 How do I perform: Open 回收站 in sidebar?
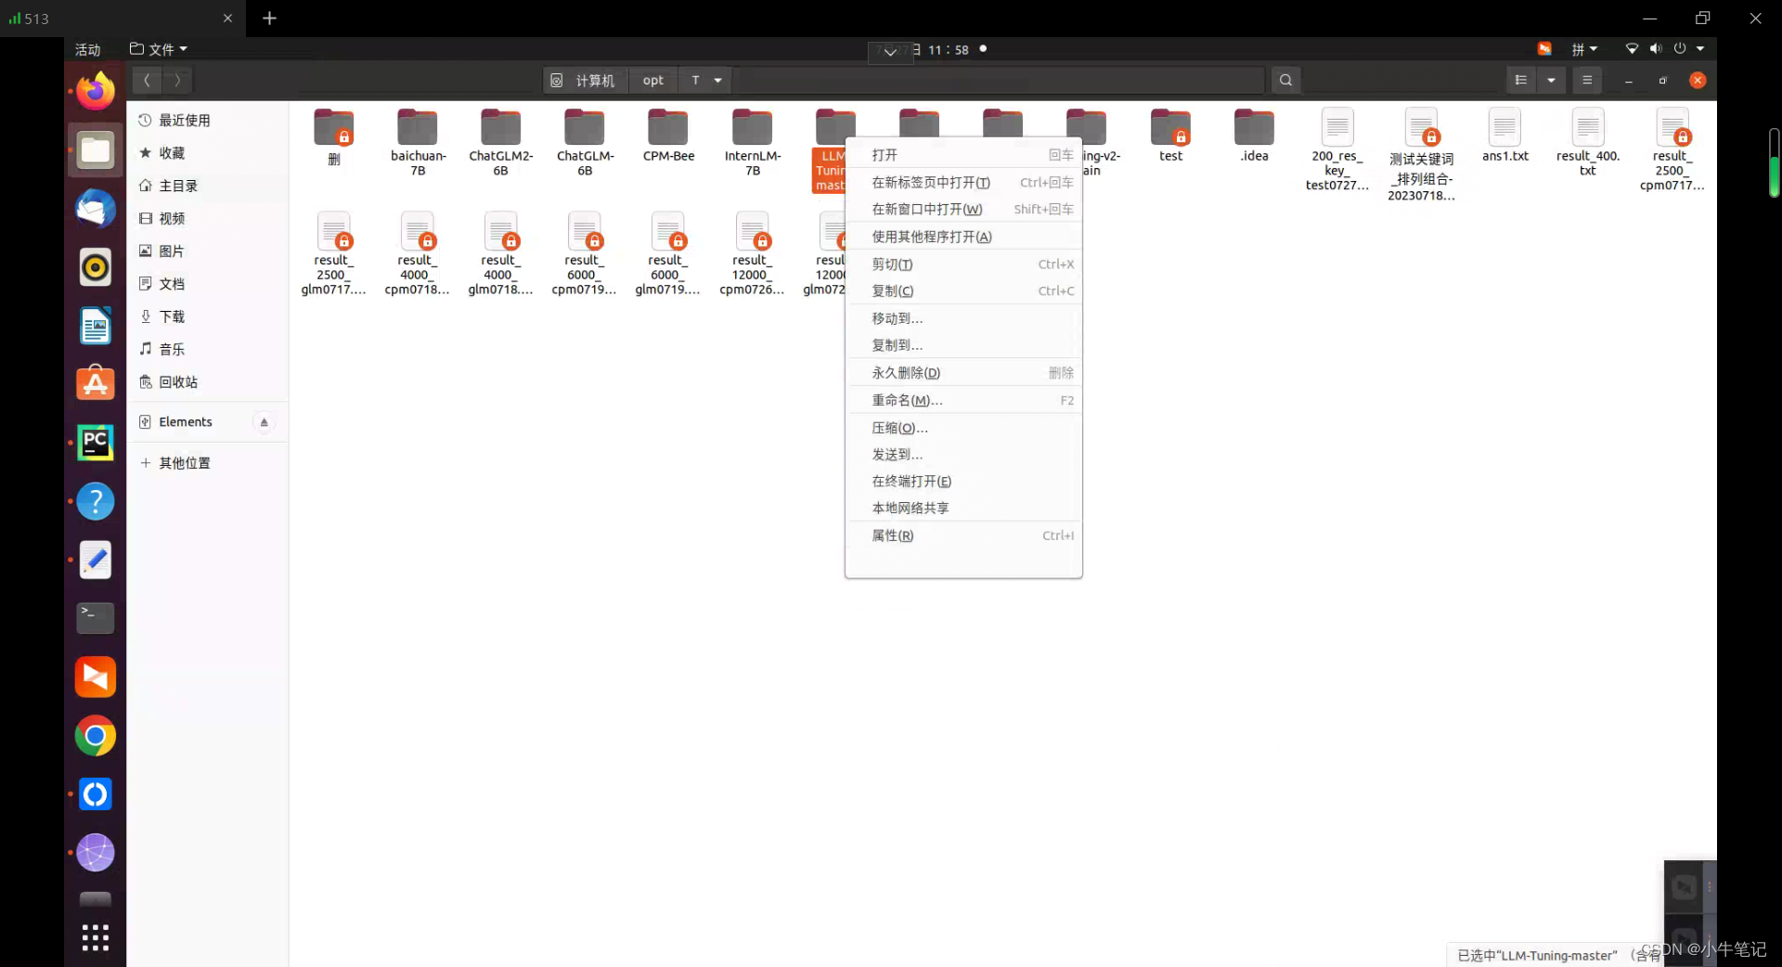(208, 382)
